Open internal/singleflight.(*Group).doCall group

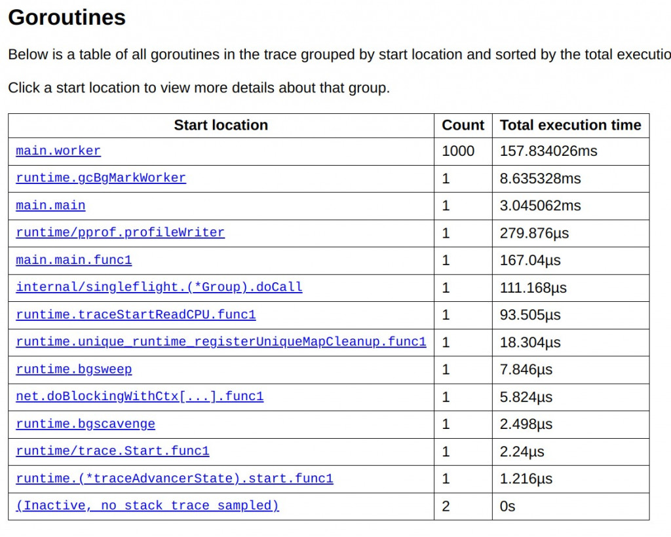(159, 287)
